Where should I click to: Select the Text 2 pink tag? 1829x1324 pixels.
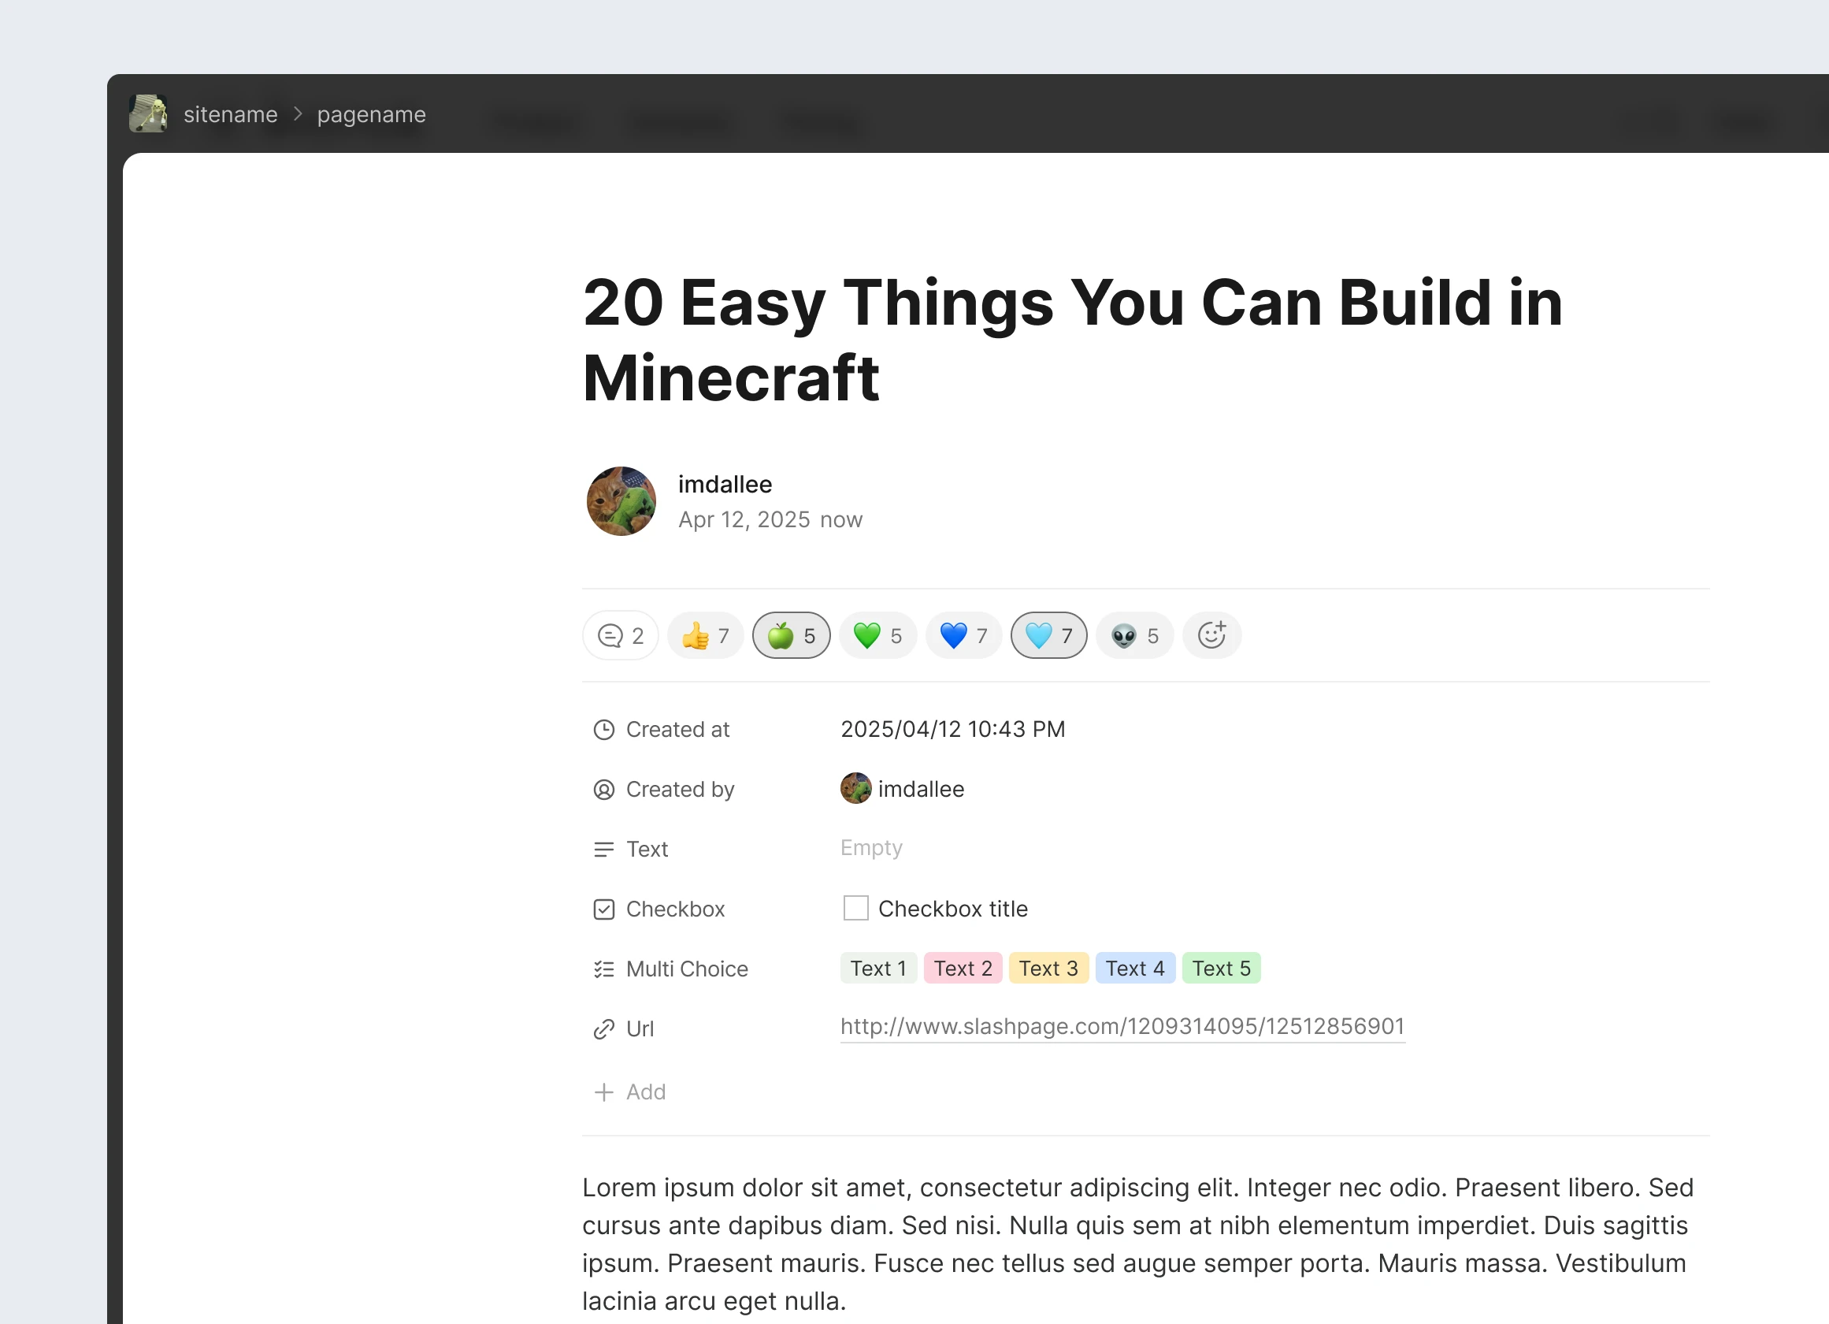click(x=963, y=969)
